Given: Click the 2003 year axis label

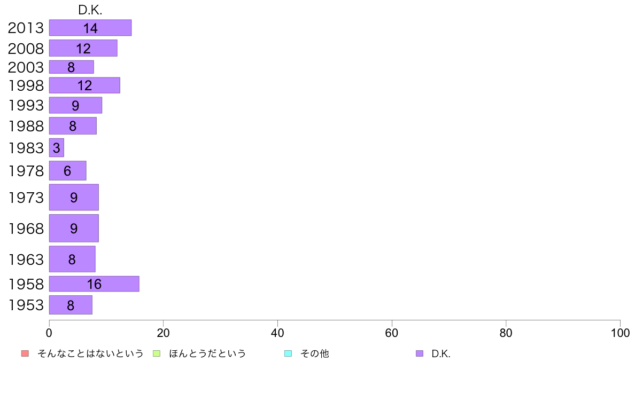Looking at the screenshot, I should [x=26, y=67].
